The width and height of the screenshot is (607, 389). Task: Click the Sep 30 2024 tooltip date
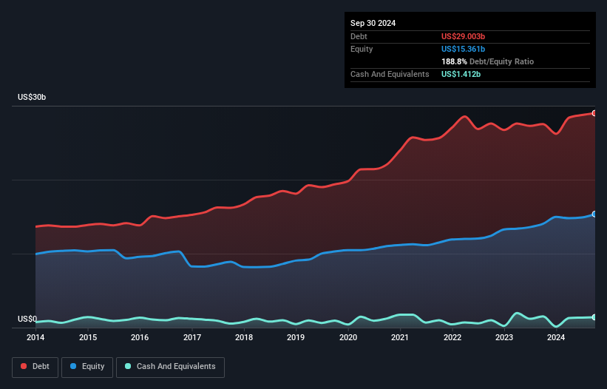373,23
